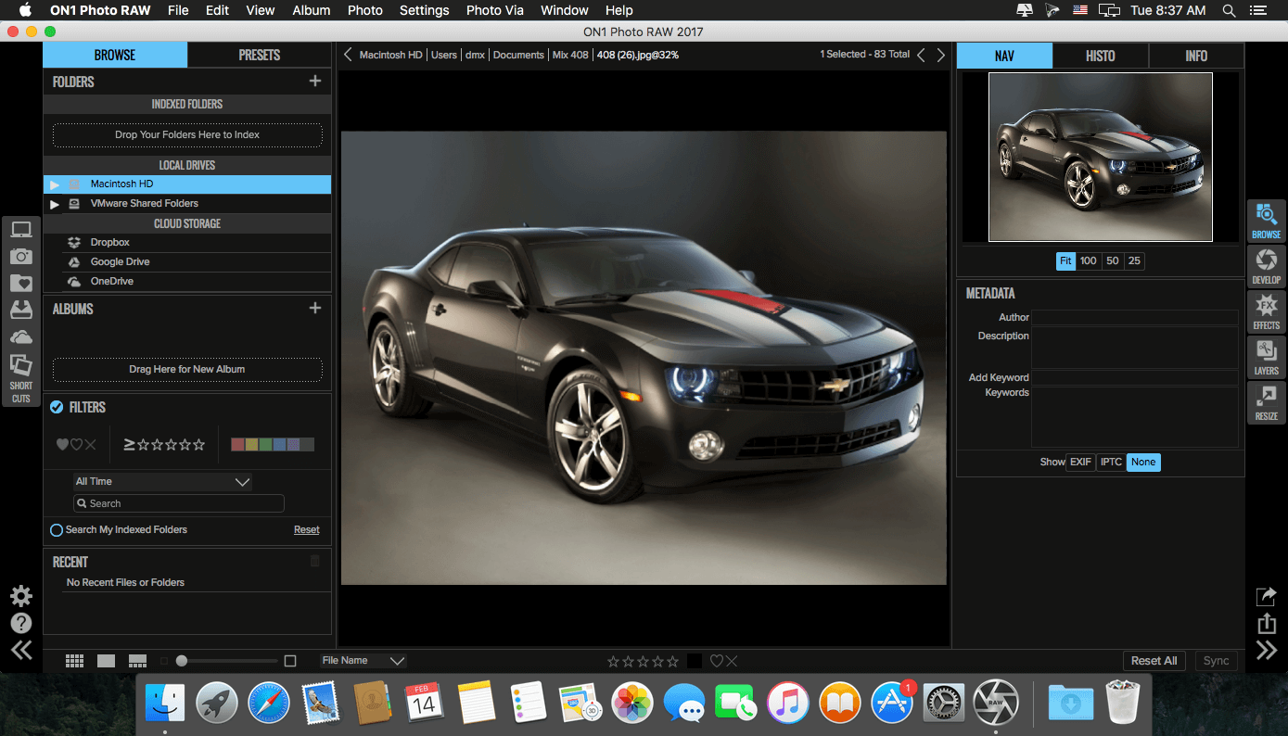Image resolution: width=1288 pixels, height=736 pixels.
Task: Set navigator zoom to 100
Action: tap(1088, 261)
